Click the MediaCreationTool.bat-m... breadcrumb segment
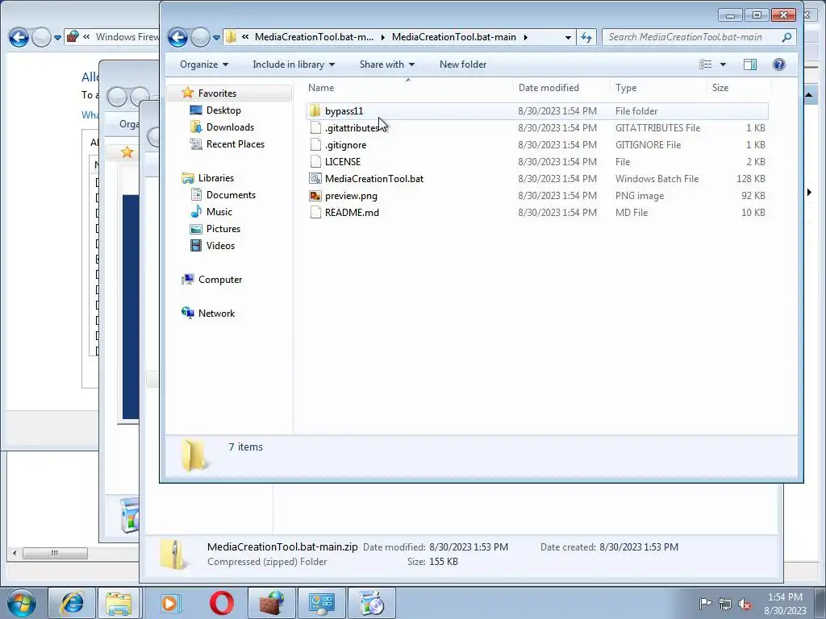The image size is (826, 619). point(314,37)
